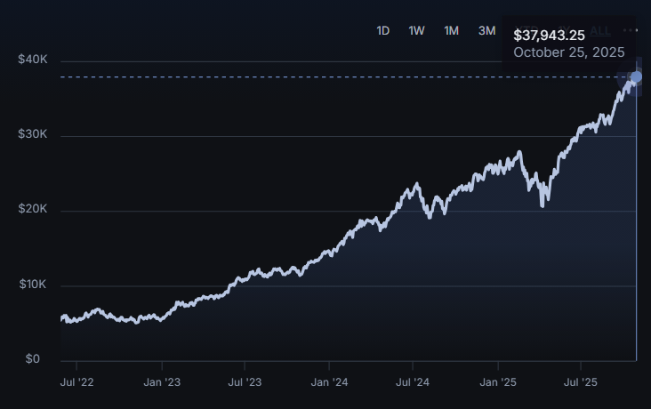The image size is (651, 409).
Task: Show the 3M time range
Action: [x=487, y=31]
